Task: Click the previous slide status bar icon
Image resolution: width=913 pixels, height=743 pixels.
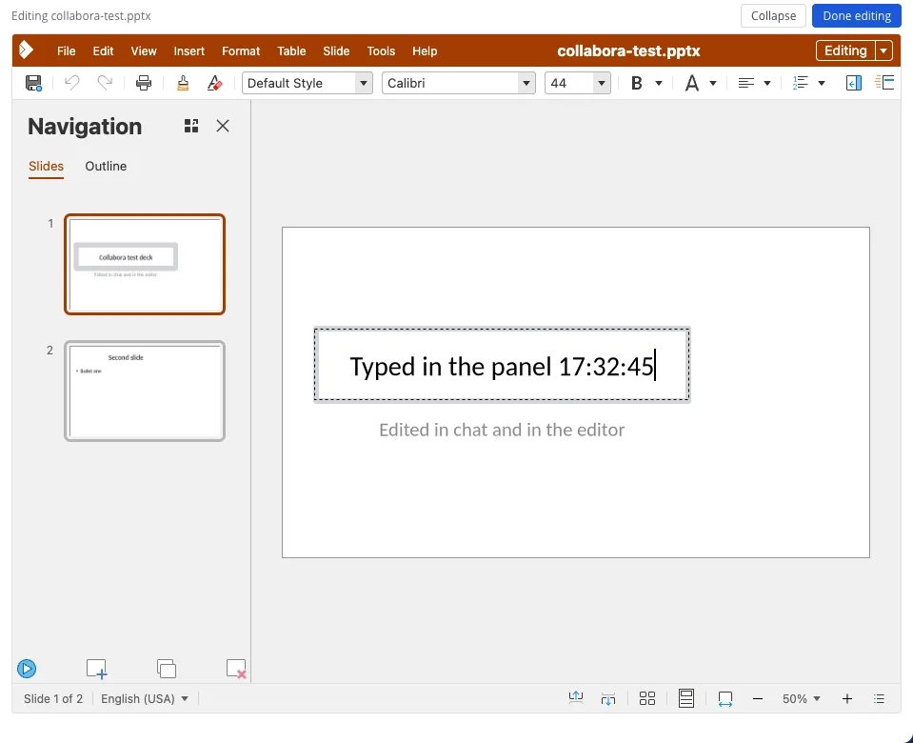Action: pyautogui.click(x=576, y=698)
